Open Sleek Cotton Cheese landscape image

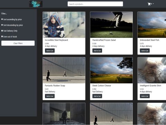(111, 70)
